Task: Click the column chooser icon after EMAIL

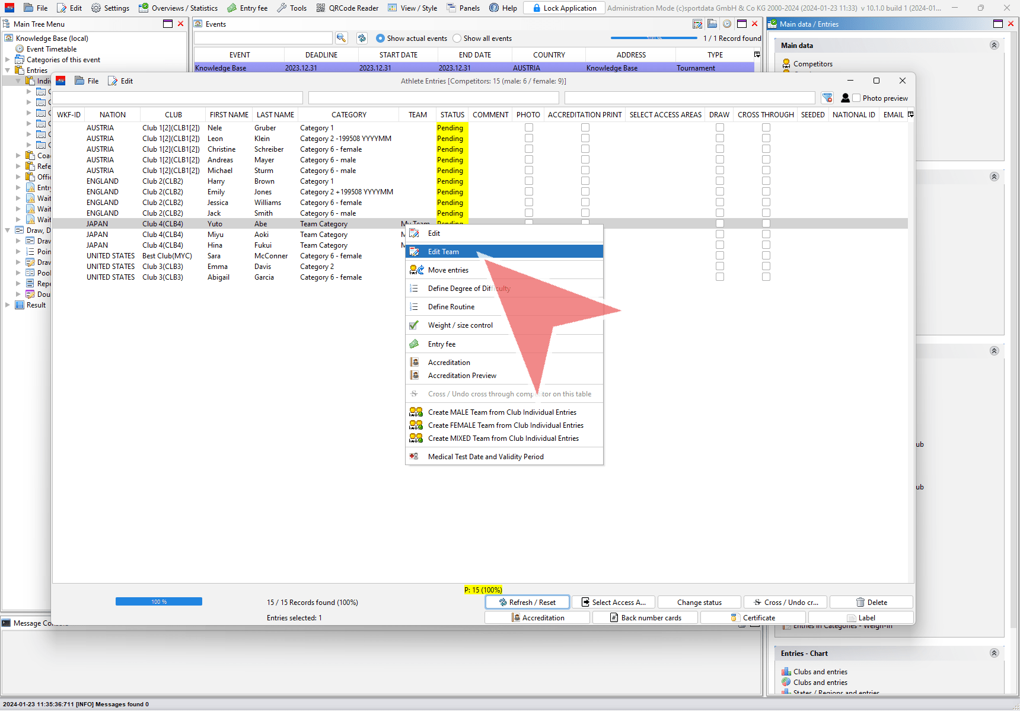Action: pos(910,114)
